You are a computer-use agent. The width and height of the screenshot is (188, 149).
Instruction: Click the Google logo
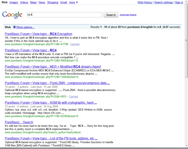pyautogui.click(x=12, y=15)
